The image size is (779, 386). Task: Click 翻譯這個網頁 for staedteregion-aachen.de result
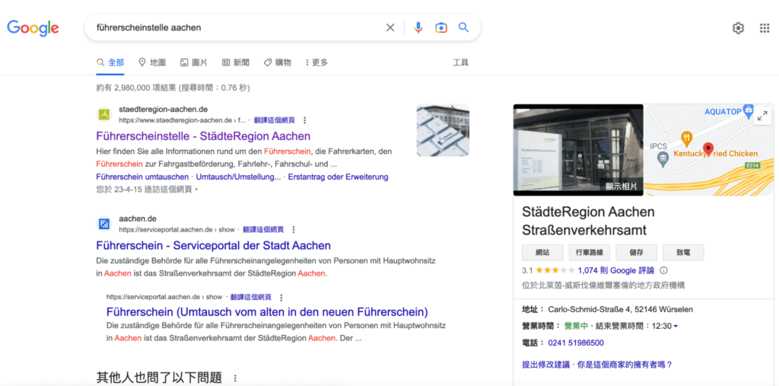[x=274, y=120]
